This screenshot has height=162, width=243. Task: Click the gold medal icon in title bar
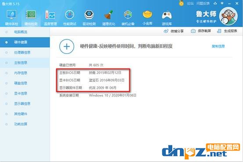[181, 3]
